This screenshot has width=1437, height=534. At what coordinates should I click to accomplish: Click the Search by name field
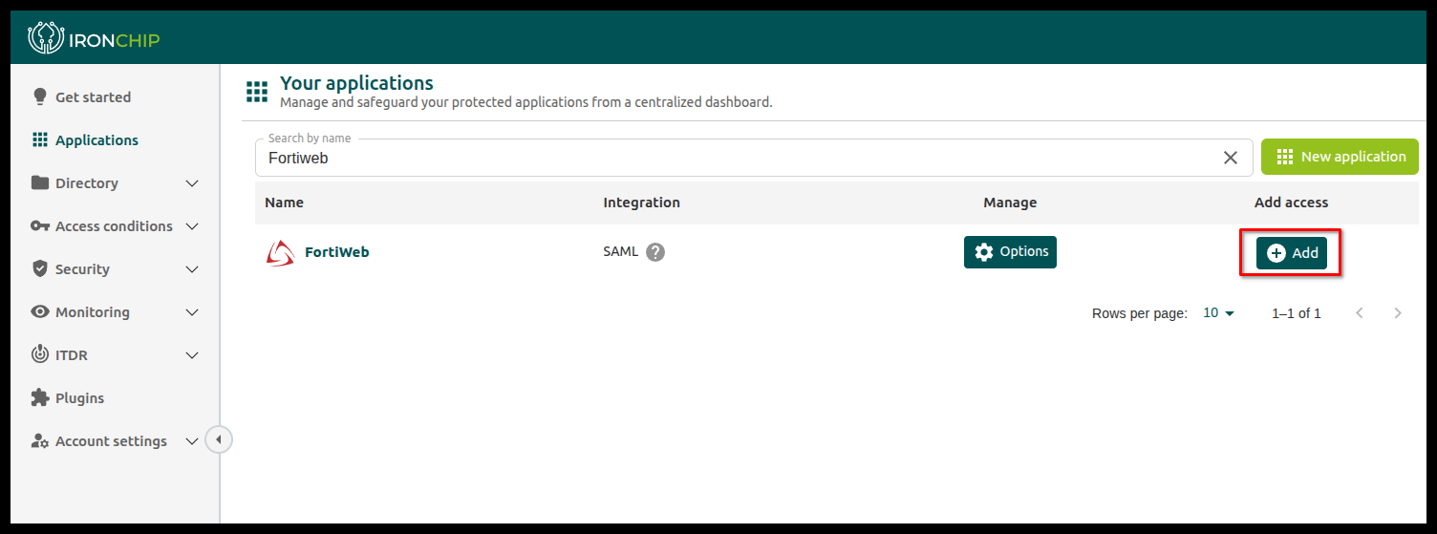[x=736, y=159]
